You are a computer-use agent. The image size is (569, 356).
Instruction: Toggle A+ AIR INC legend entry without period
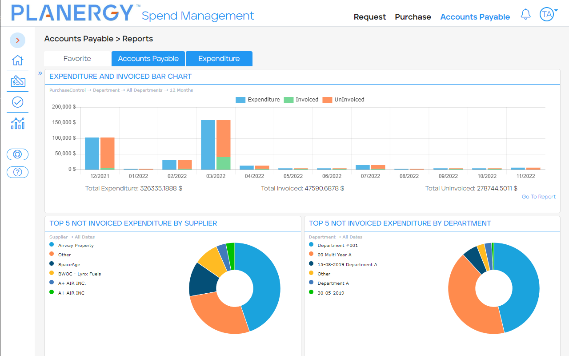67,293
